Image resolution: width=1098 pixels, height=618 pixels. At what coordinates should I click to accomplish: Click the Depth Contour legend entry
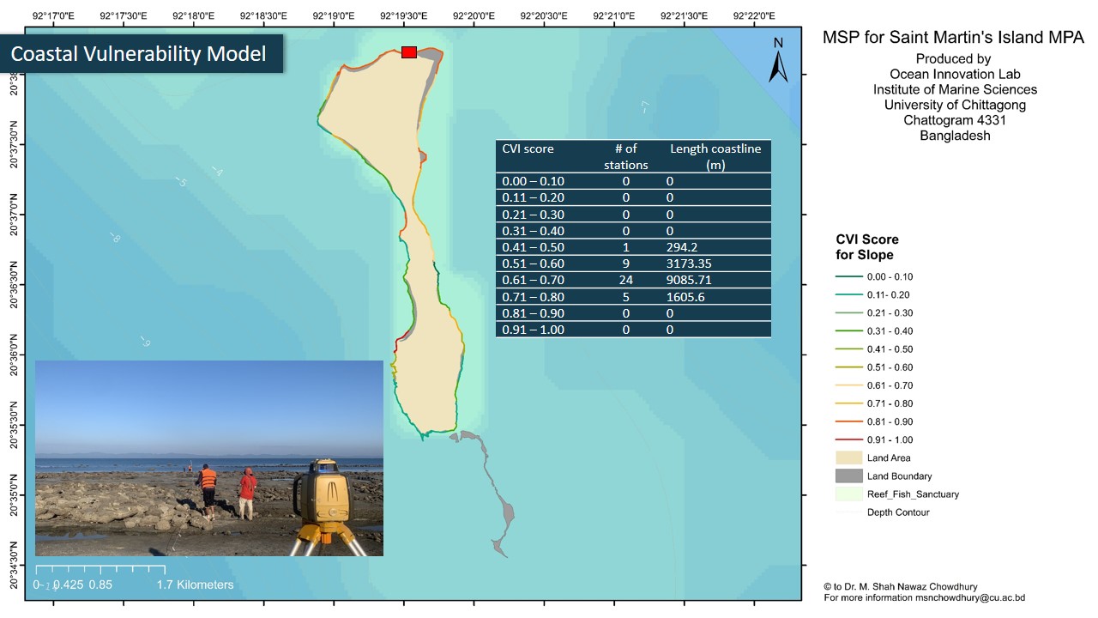click(x=897, y=512)
